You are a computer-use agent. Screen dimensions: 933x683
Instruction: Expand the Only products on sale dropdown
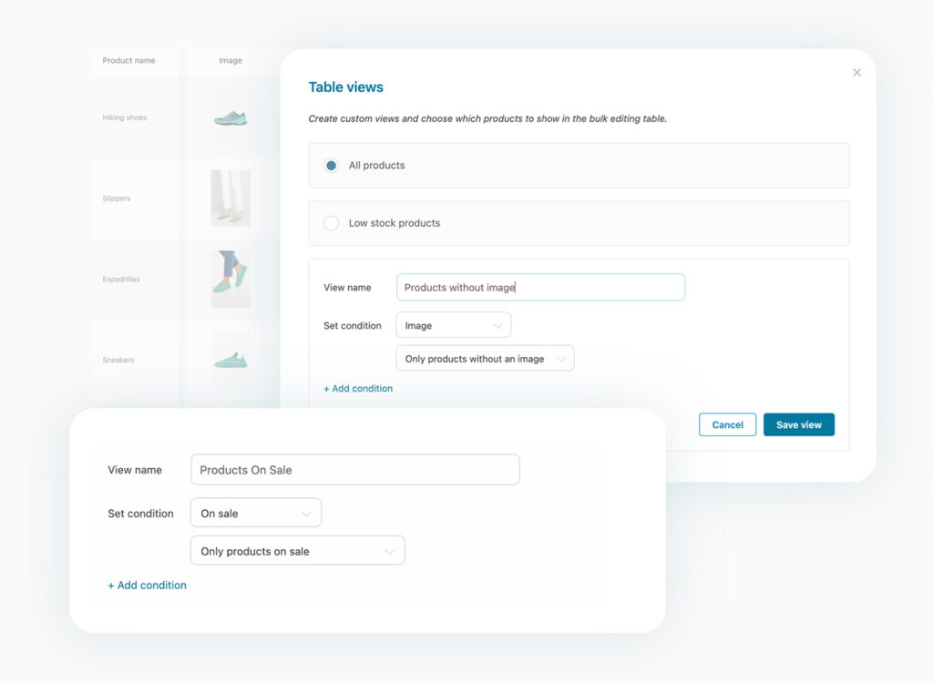tap(297, 551)
